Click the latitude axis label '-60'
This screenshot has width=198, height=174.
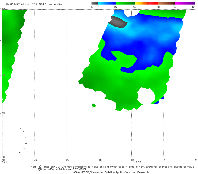[x=3, y=157]
